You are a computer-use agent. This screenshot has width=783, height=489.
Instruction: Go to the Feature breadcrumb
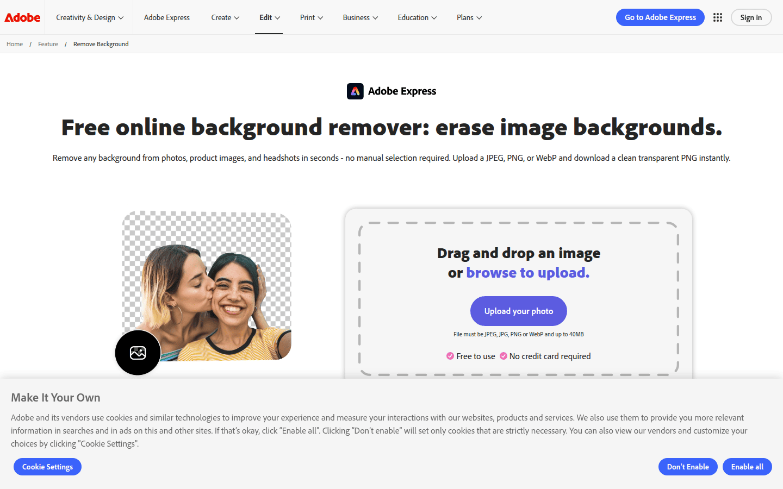pos(48,44)
